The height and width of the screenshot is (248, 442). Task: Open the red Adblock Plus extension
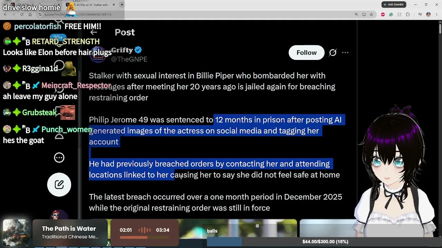[x=383, y=14]
